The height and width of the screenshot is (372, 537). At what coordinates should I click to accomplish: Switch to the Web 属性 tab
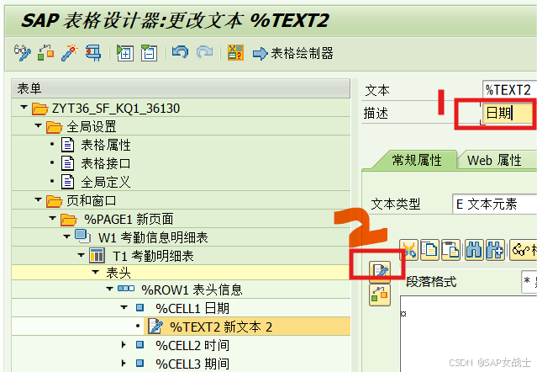(494, 161)
